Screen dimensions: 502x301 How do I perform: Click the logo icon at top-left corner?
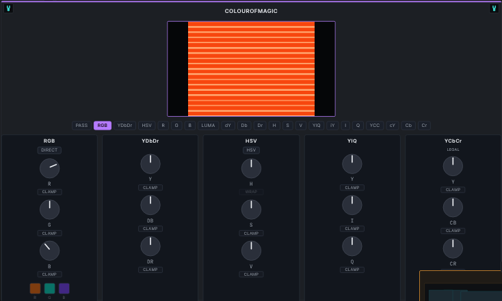click(8, 8)
